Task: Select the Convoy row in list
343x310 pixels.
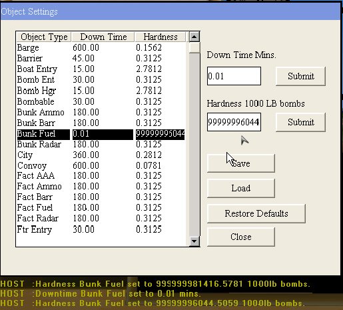Action: click(101, 165)
